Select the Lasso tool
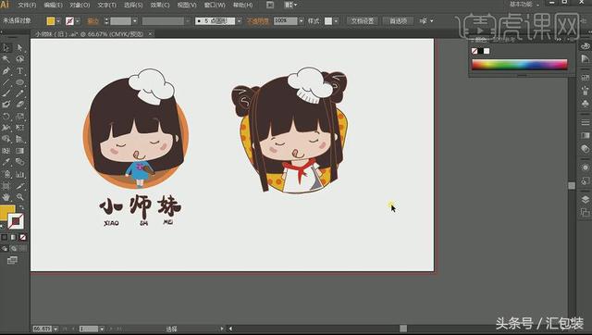 [19, 59]
